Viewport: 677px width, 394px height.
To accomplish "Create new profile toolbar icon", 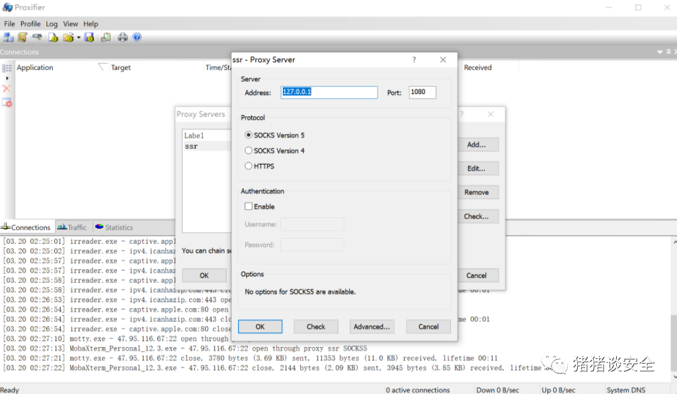I will pos(53,37).
